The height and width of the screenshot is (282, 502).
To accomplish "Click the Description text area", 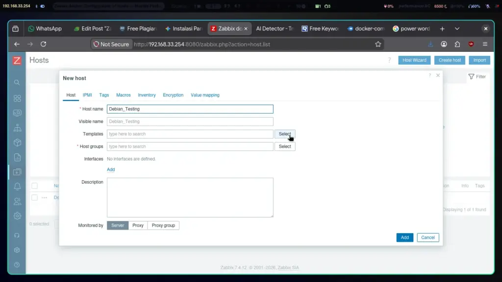I will click(x=190, y=198).
